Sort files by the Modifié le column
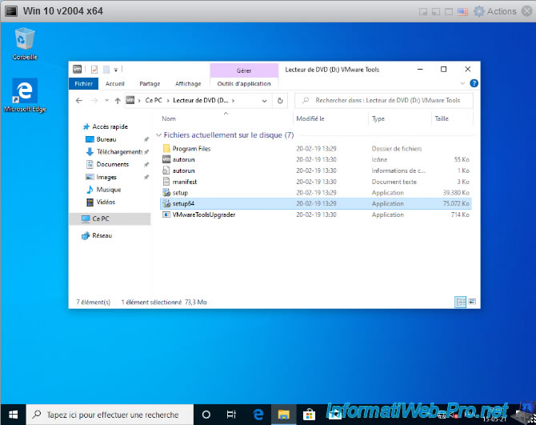 coord(310,118)
